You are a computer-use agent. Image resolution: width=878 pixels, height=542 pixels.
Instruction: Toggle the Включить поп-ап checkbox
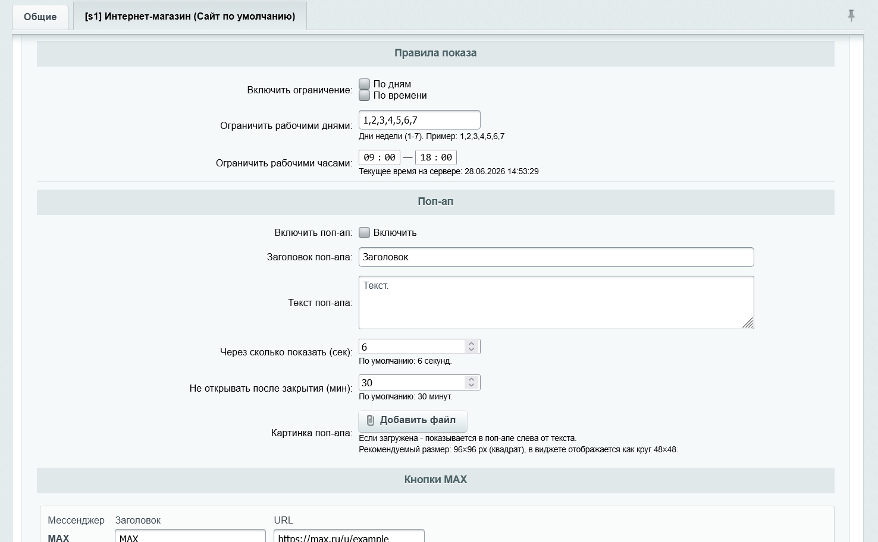pos(365,232)
